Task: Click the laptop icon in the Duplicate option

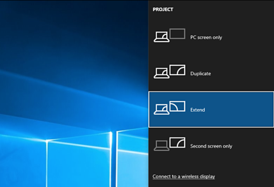Action: pos(161,74)
